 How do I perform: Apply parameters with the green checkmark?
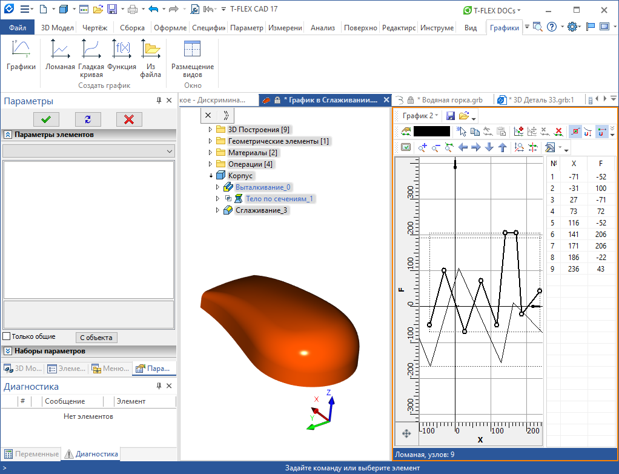pos(46,119)
